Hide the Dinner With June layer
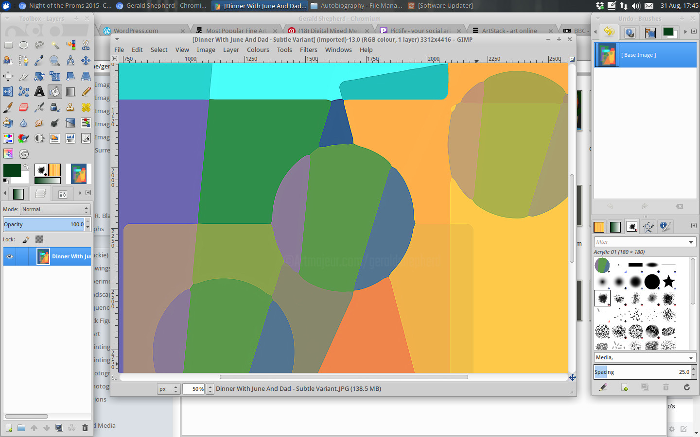The width and height of the screenshot is (700, 437). click(x=10, y=256)
